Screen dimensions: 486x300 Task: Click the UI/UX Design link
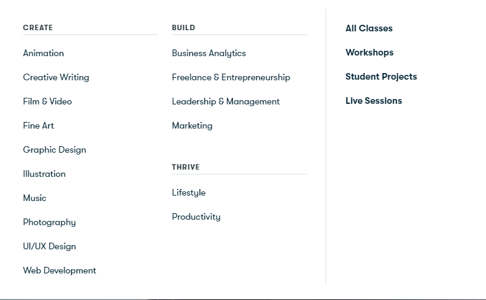[49, 246]
